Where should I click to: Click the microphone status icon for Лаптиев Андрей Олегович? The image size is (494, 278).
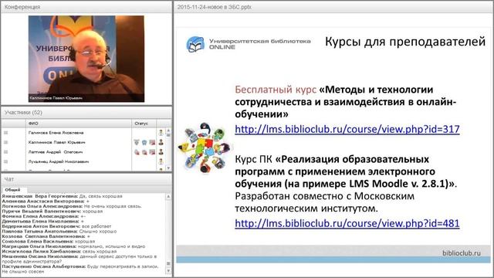point(137,152)
